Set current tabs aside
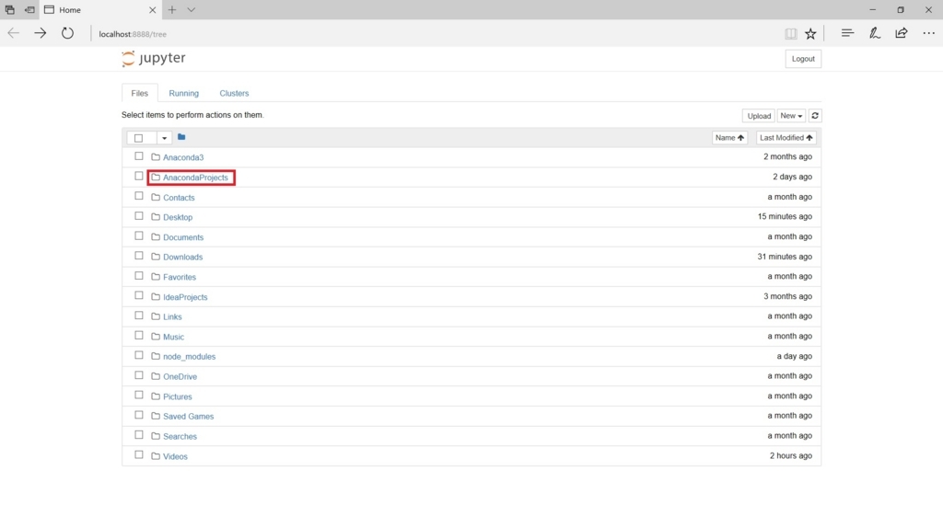Viewport: 943px width, 505px height. [x=29, y=9]
